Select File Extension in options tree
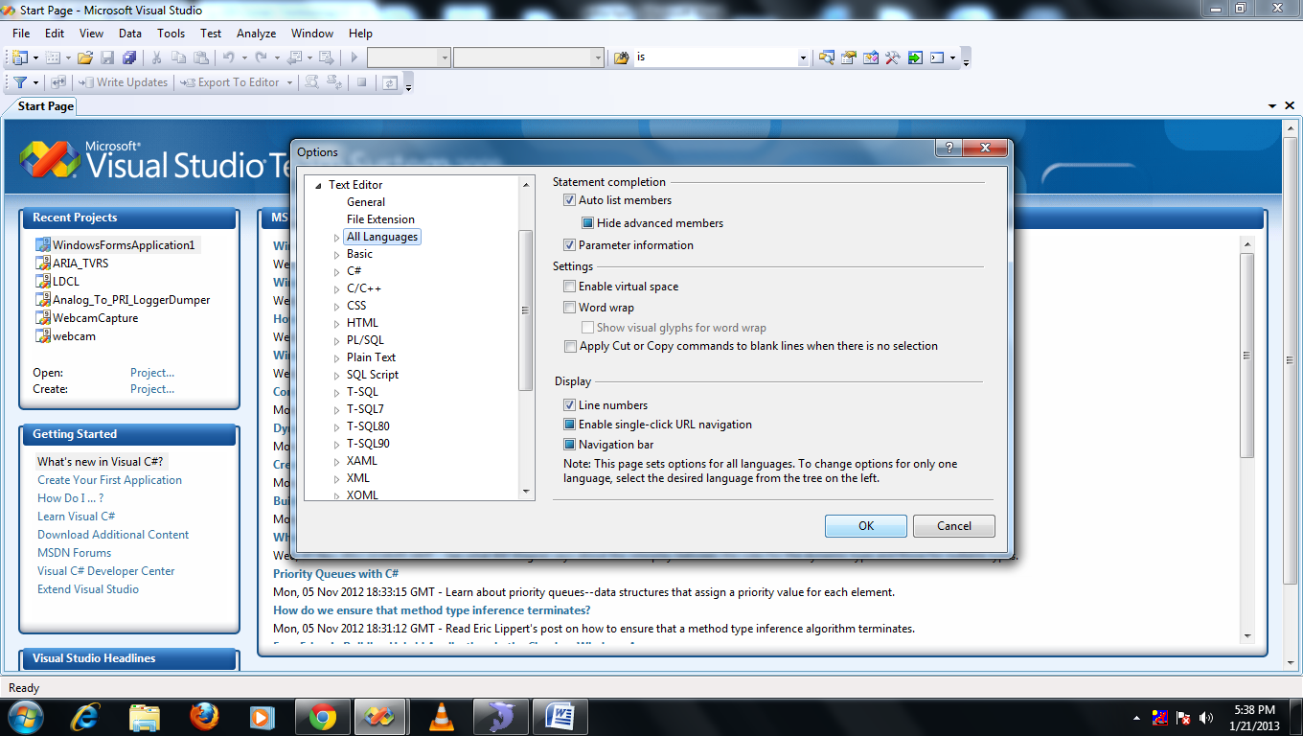The image size is (1303, 736). click(x=380, y=219)
